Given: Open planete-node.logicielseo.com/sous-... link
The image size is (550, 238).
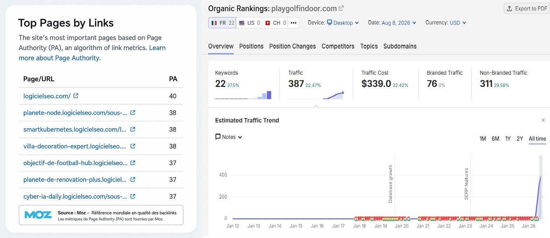Looking at the screenshot, I should click(x=75, y=113).
